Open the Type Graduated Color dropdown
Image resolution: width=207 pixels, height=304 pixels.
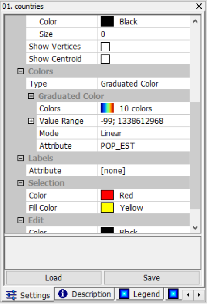(144, 84)
